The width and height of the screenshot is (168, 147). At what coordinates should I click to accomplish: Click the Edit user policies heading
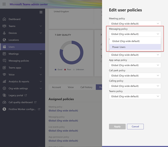coord(125,10)
